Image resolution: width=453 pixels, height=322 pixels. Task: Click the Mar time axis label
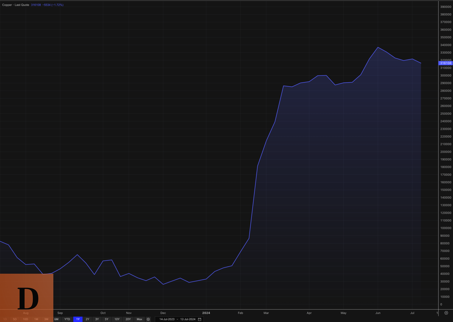pos(266,313)
